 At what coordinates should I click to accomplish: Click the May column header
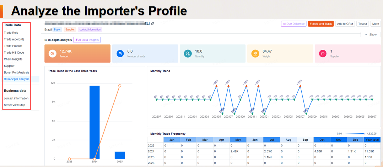[238, 140]
